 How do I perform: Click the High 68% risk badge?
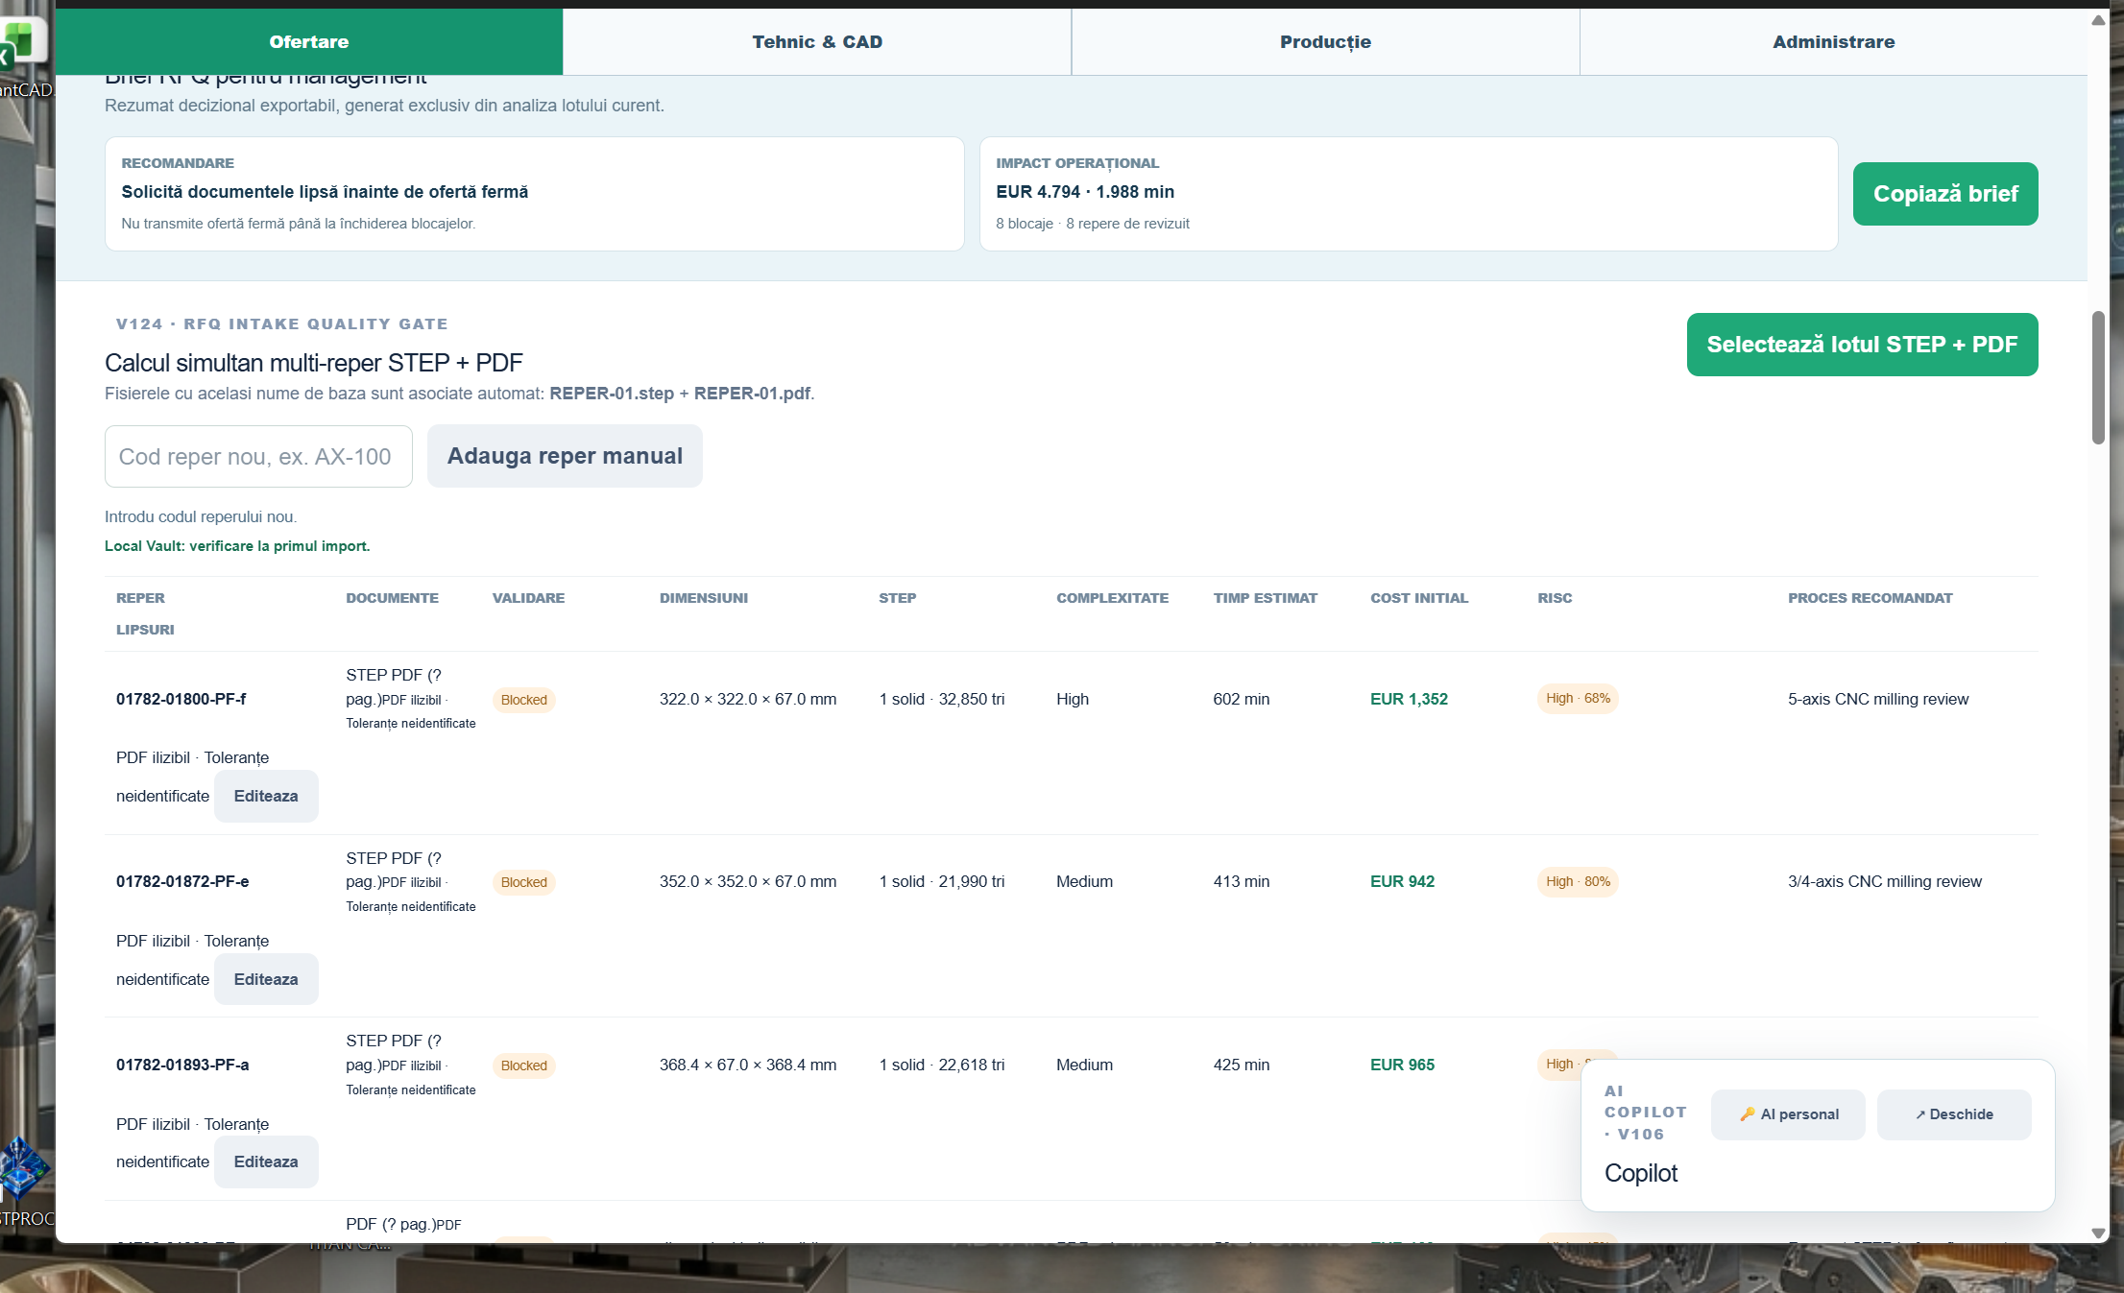(x=1578, y=699)
